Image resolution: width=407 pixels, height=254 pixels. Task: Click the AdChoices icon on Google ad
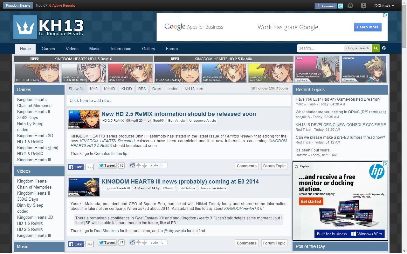click(x=385, y=15)
